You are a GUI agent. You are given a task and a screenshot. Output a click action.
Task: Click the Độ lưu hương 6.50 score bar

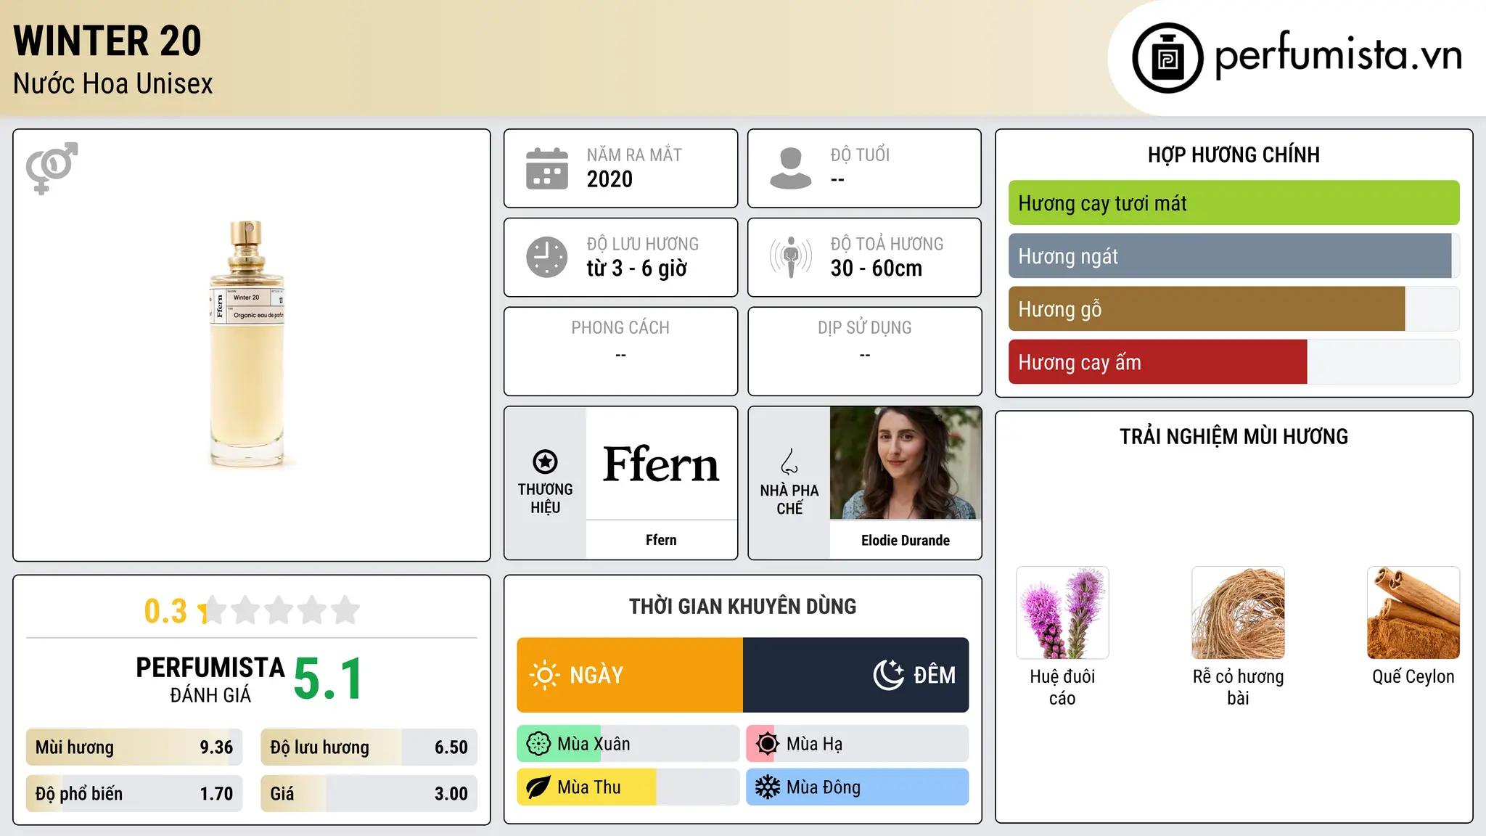[x=369, y=747]
